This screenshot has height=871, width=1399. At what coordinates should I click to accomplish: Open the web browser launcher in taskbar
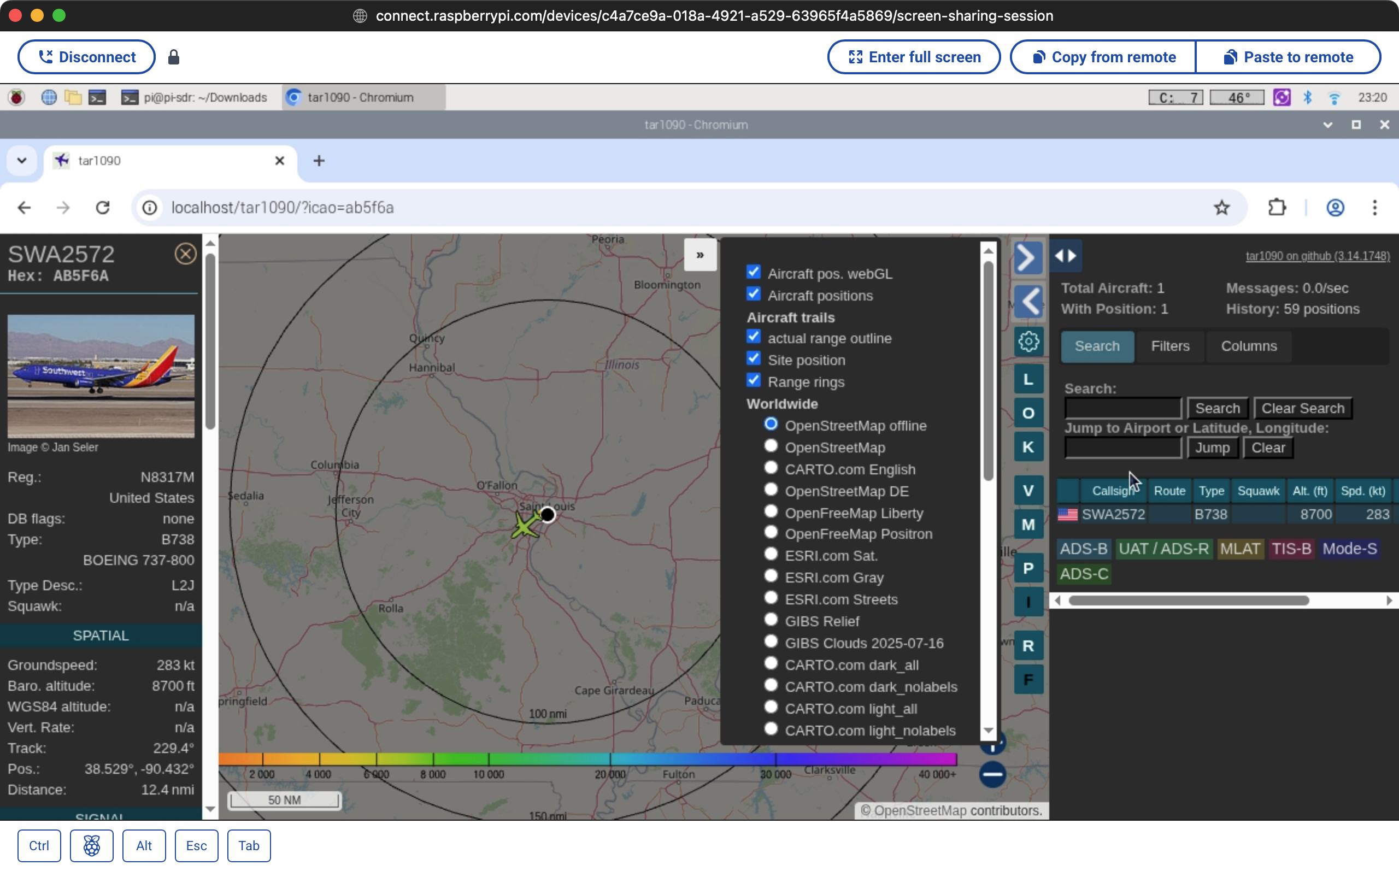point(49,97)
